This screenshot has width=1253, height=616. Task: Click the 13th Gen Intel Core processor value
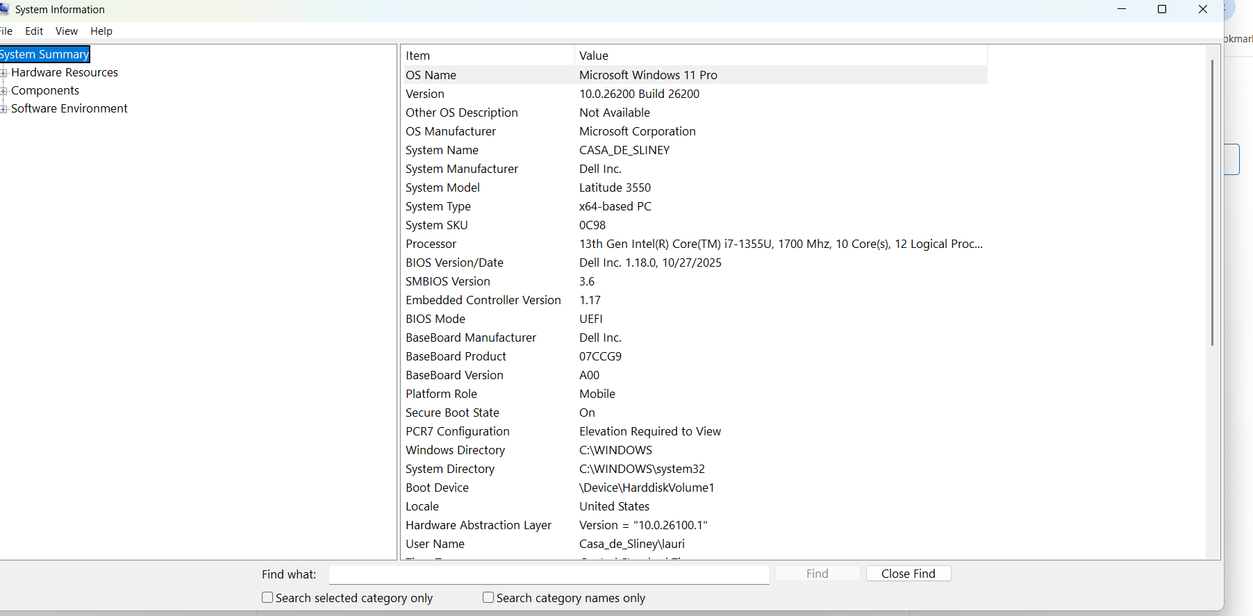[781, 244]
